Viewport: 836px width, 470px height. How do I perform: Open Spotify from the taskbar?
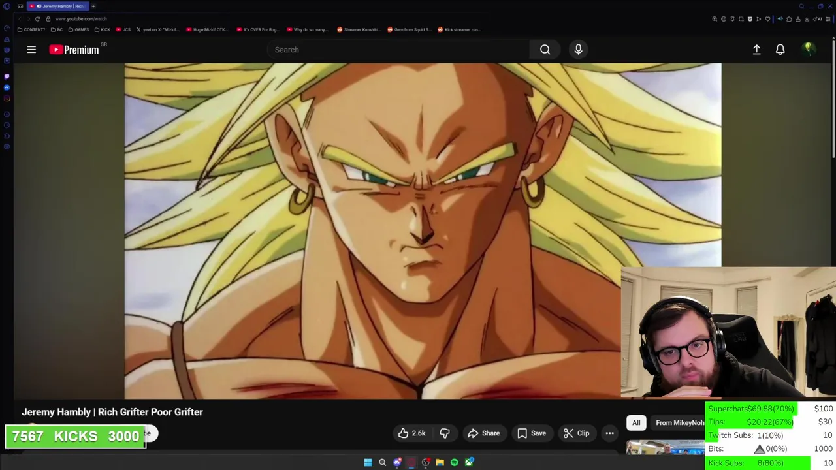[x=455, y=462]
